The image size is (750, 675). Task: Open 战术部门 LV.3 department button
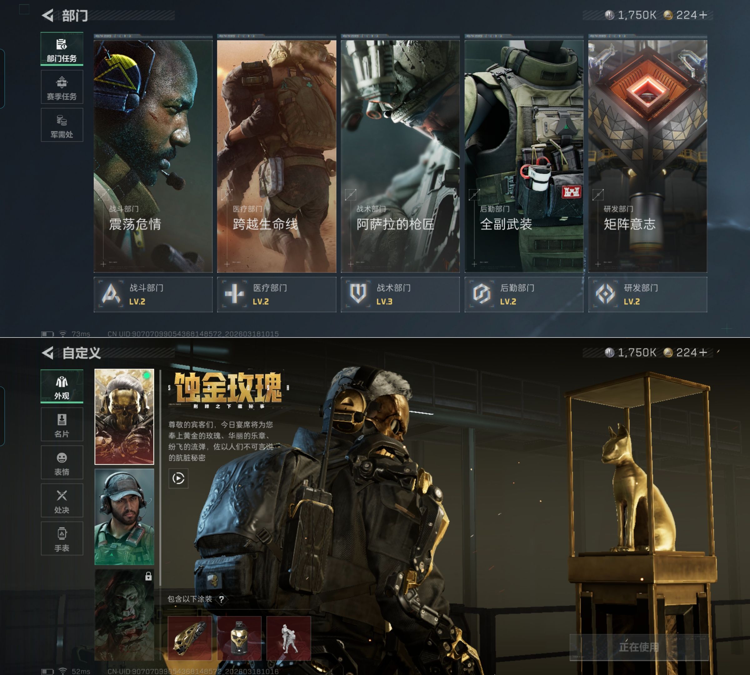[400, 294]
